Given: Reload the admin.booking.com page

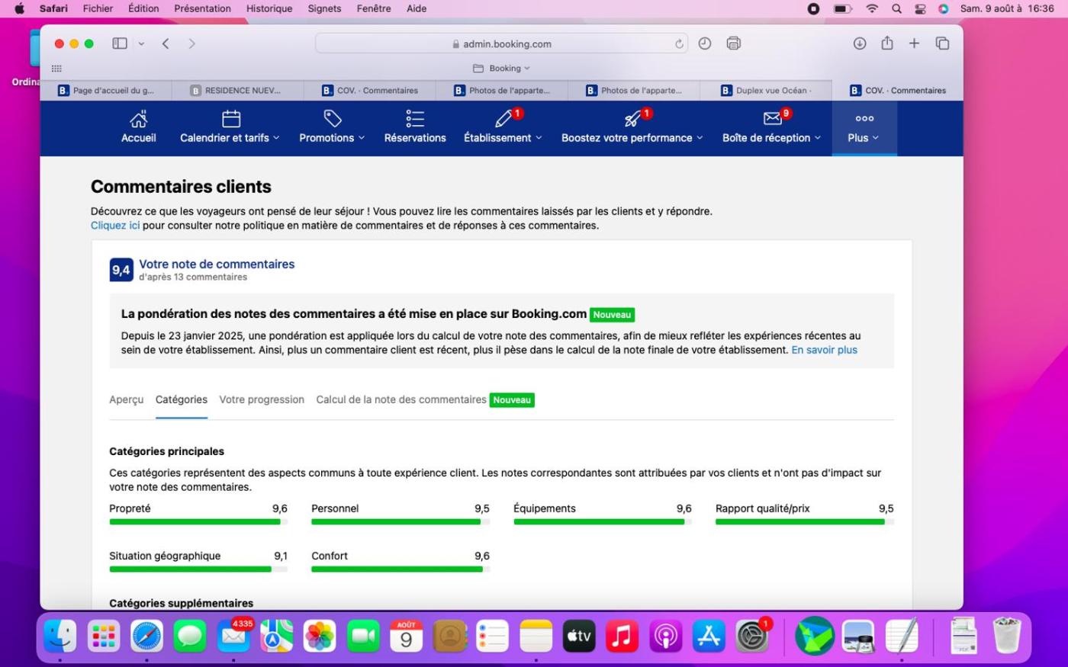Looking at the screenshot, I should tap(679, 44).
